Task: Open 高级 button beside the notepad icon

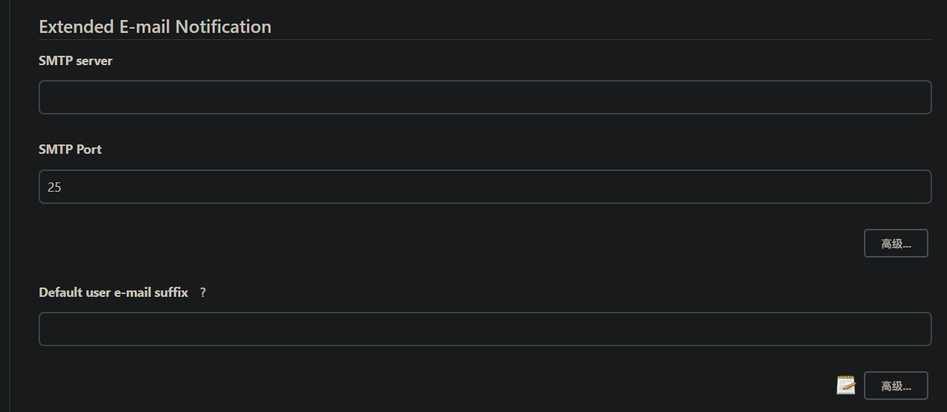Action: [895, 386]
